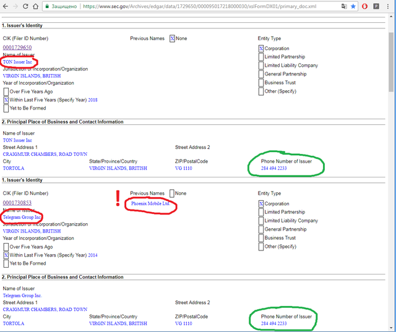Click State/Province value for Telegram Group

[118, 323]
